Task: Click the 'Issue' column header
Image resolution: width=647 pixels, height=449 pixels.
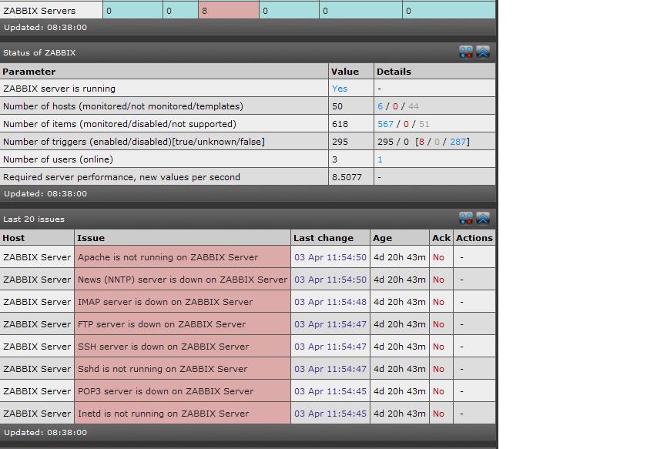Action: pos(91,238)
